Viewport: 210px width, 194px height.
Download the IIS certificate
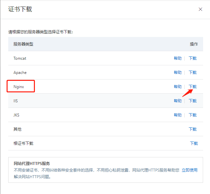pos(193,101)
